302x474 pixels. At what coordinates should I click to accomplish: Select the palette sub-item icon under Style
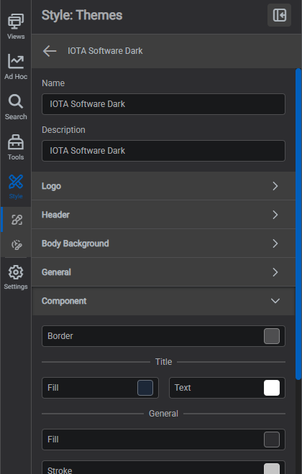[x=17, y=245]
